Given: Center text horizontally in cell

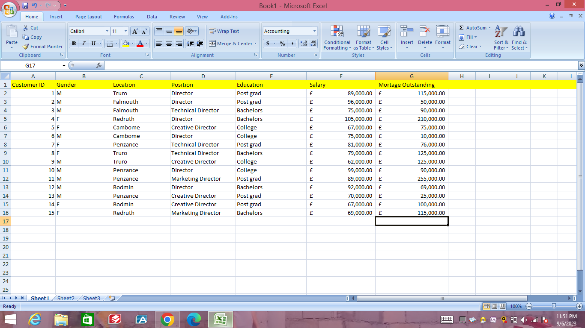Looking at the screenshot, I should pyautogui.click(x=169, y=44).
